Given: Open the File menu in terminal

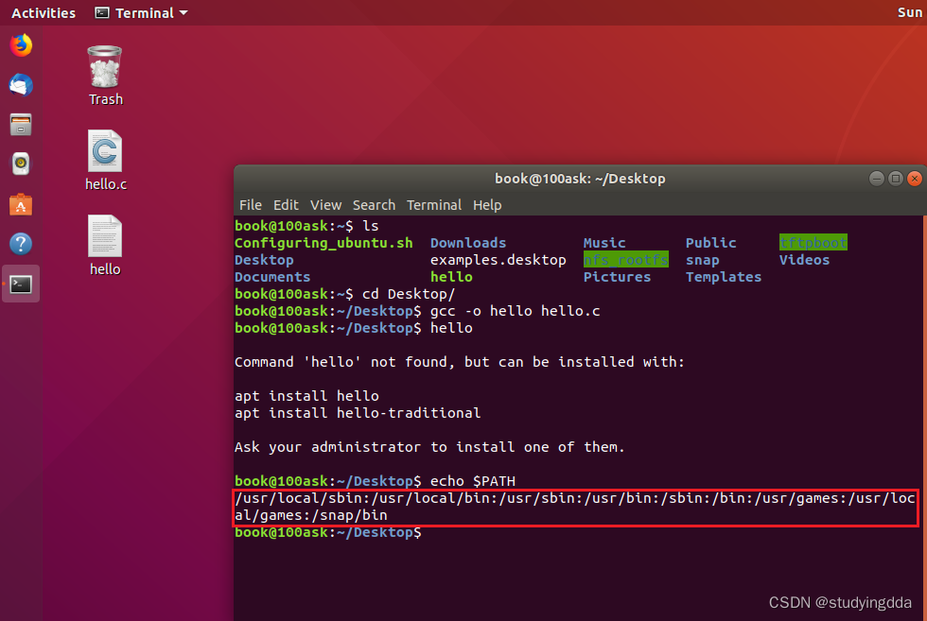Looking at the screenshot, I should point(250,205).
